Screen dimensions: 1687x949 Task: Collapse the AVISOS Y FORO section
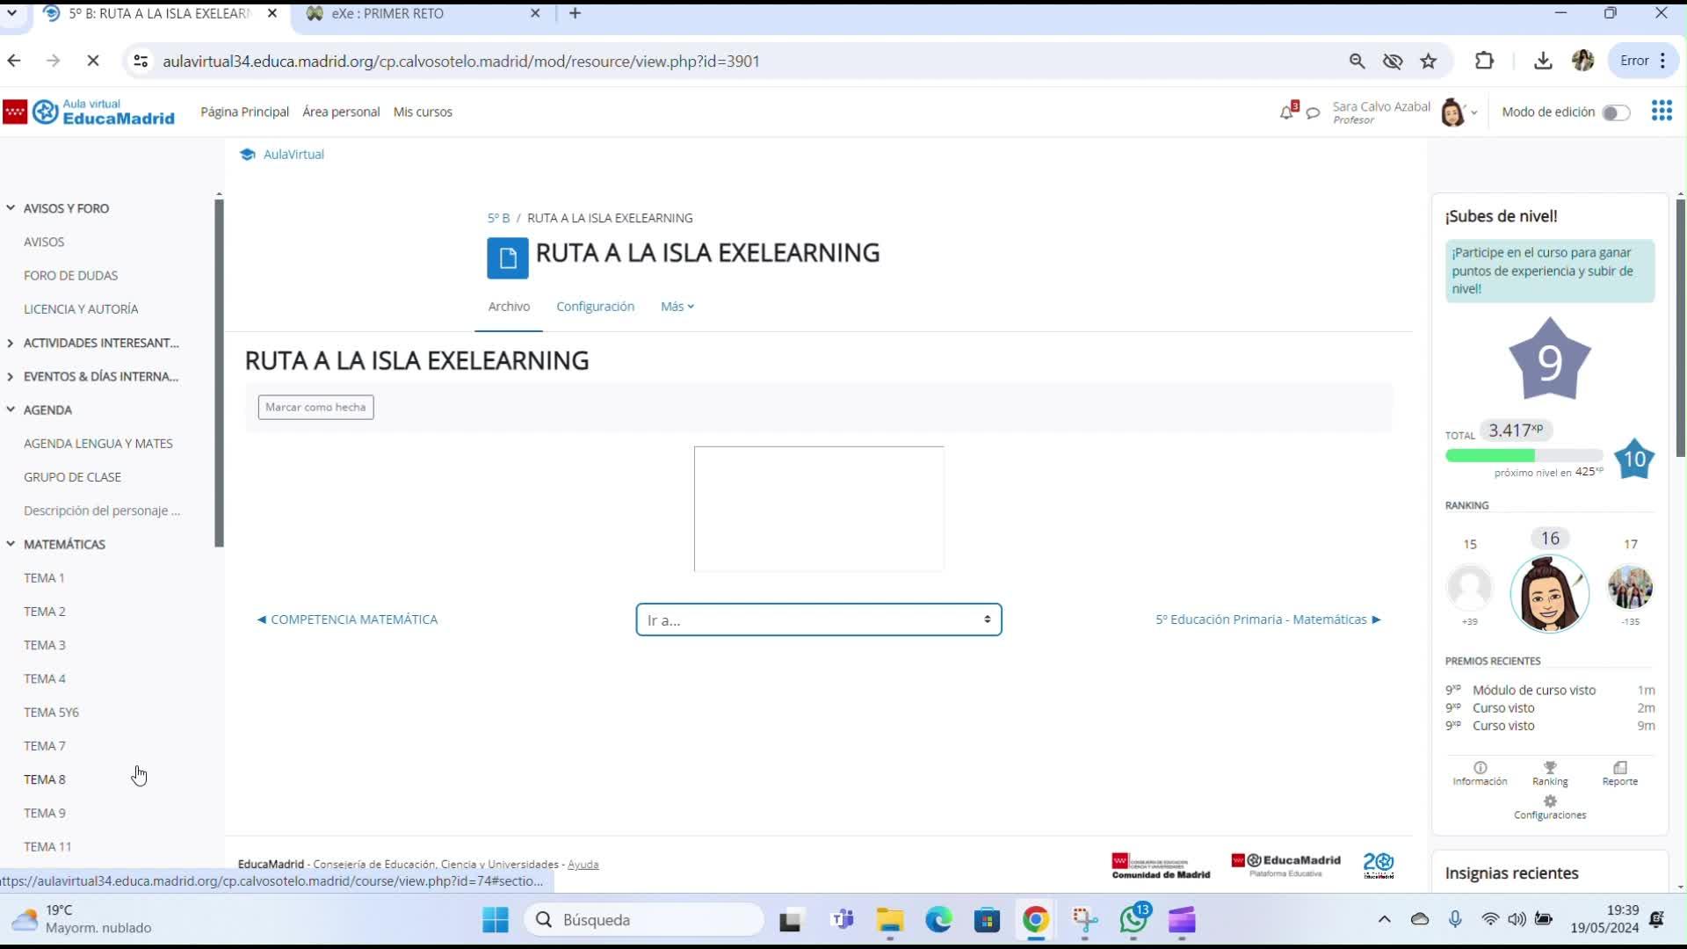pyautogui.click(x=11, y=208)
